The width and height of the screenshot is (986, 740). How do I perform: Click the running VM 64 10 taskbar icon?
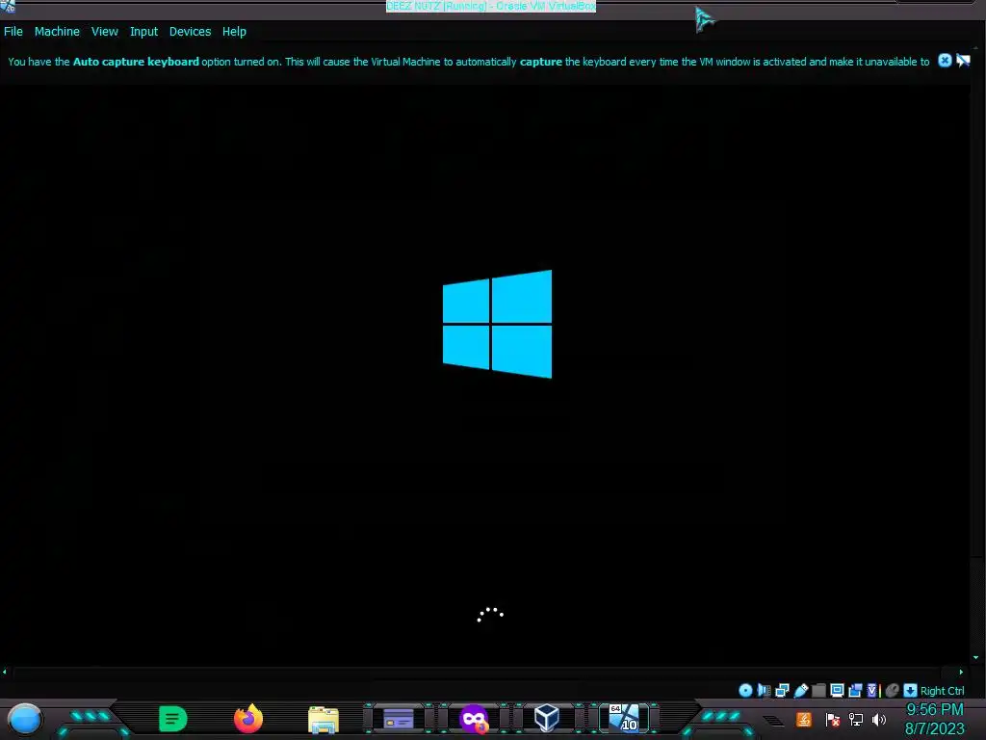coord(623,718)
